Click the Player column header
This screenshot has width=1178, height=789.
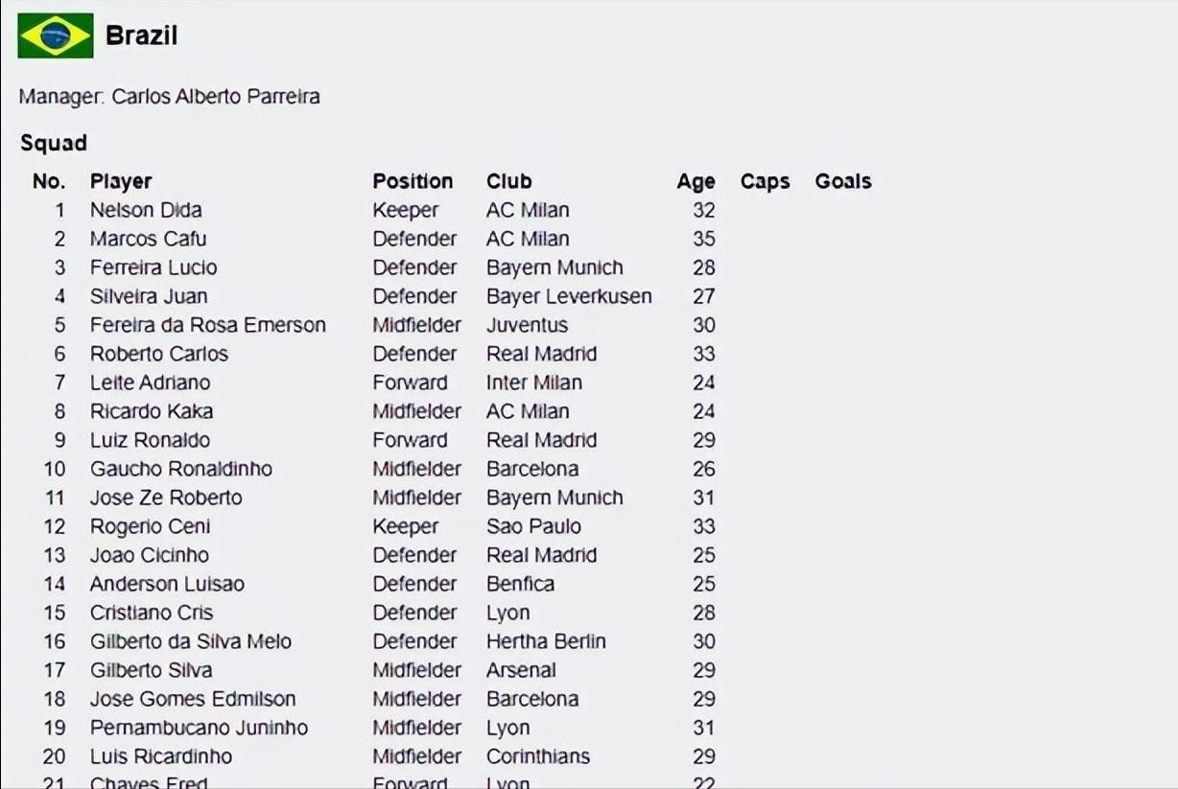coord(121,181)
